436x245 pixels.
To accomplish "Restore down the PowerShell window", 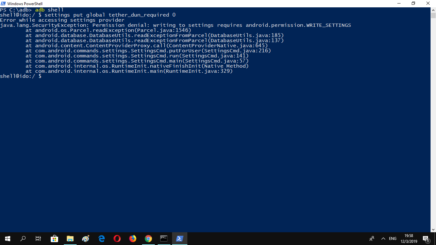I will click(x=413, y=4).
